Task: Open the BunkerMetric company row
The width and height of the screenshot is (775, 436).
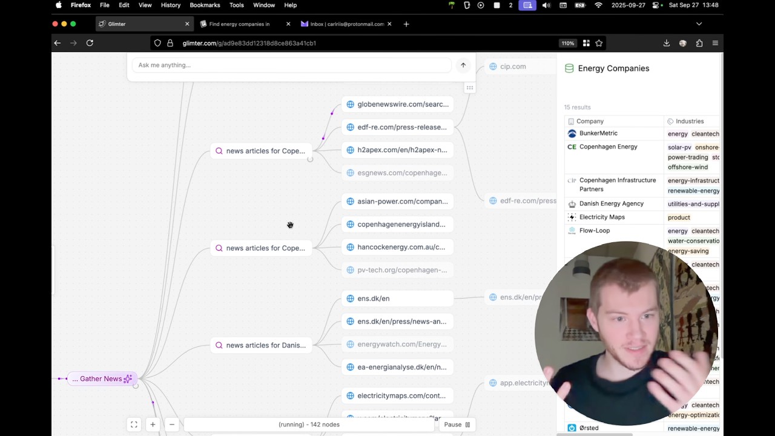Action: 614,133
